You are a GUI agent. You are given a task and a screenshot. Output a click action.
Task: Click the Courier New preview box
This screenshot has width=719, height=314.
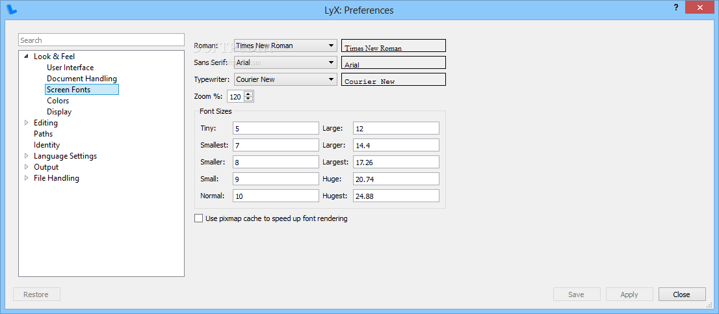click(x=394, y=79)
